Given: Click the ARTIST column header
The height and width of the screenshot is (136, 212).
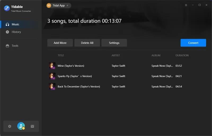Looking at the screenshot, I should (x=116, y=55).
